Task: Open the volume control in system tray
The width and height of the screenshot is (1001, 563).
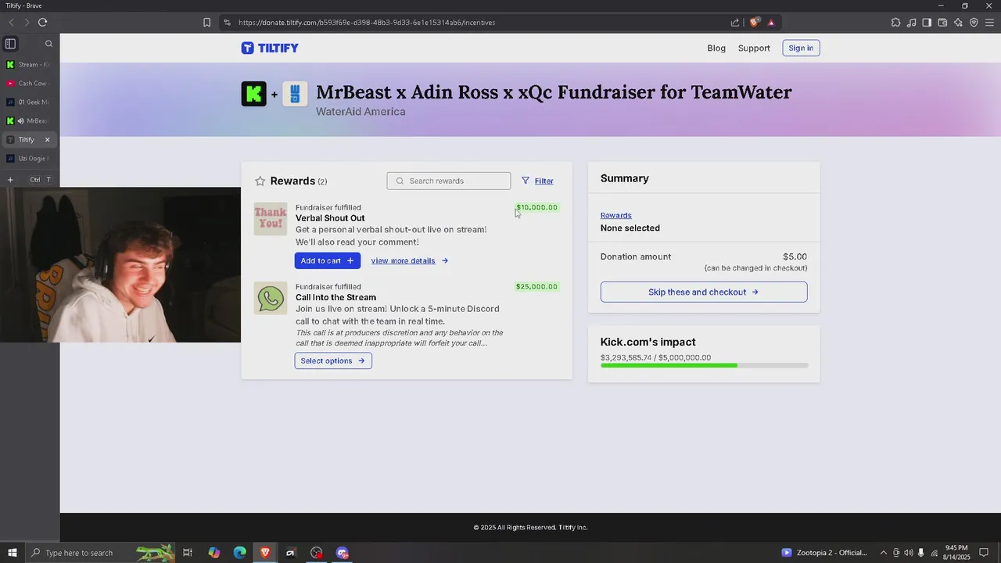Action: (909, 553)
